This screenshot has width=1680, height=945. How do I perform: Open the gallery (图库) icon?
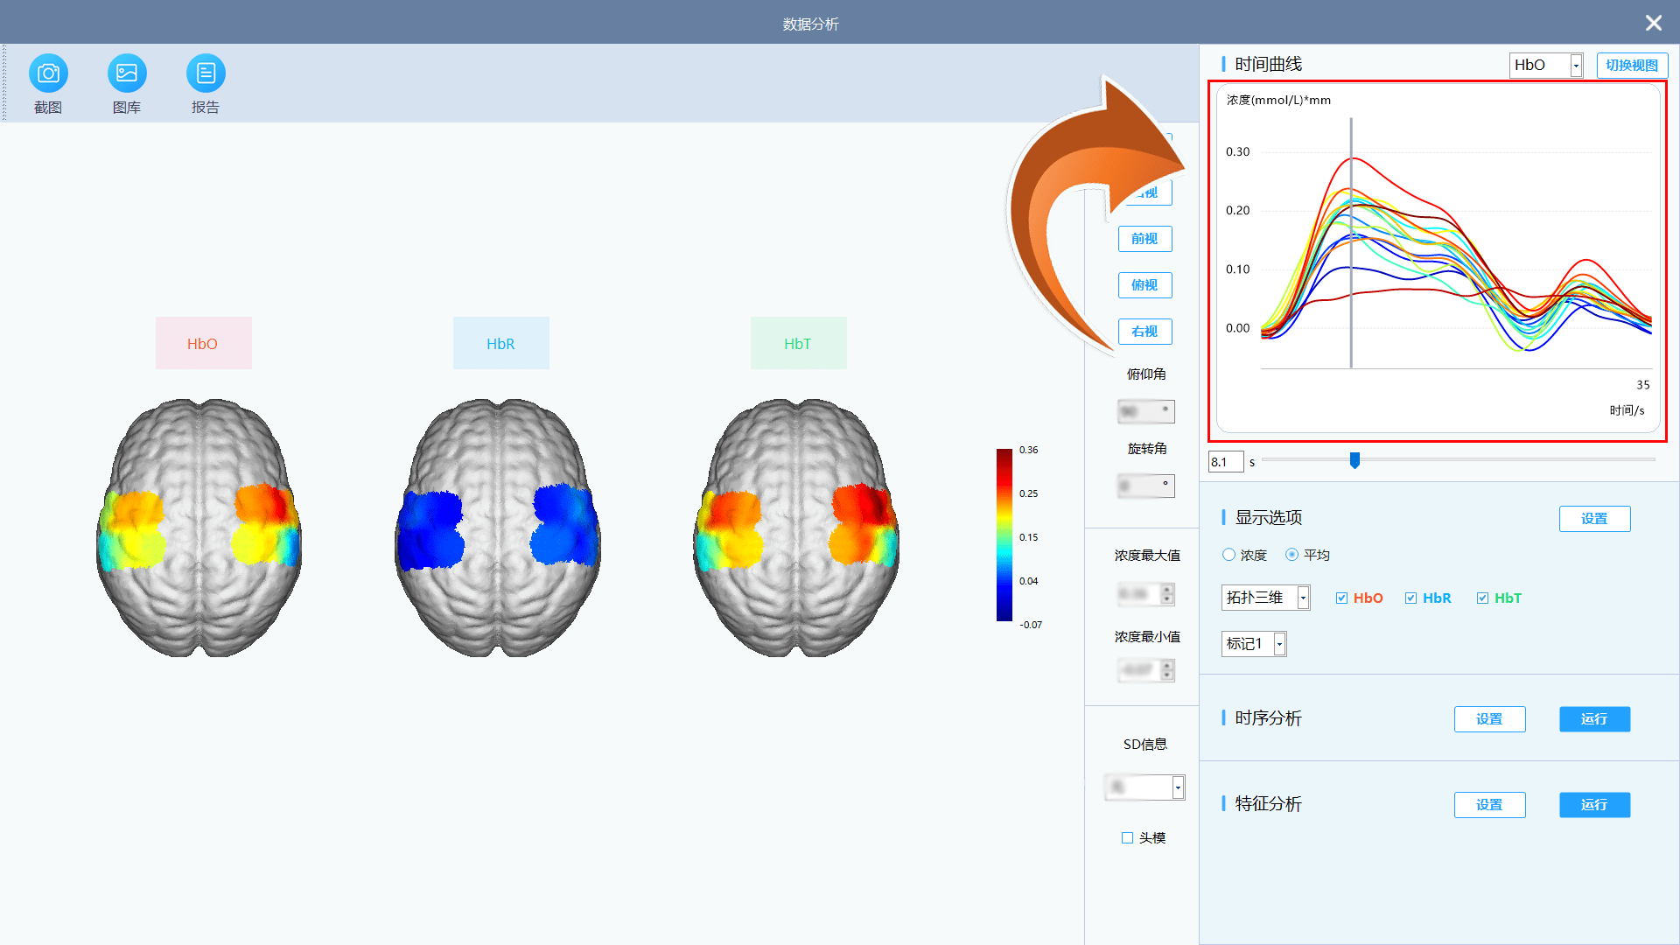click(127, 73)
